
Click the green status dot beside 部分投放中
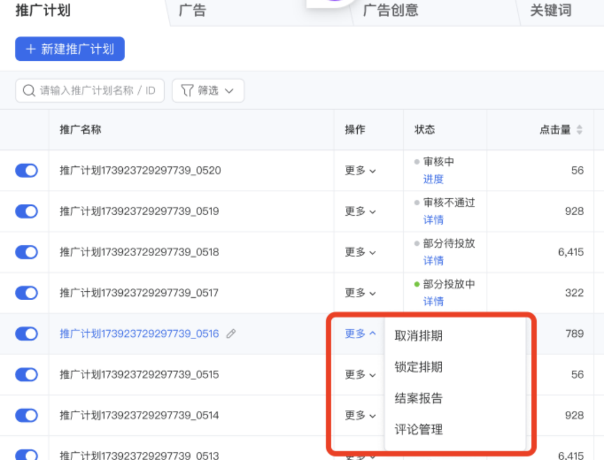417,284
